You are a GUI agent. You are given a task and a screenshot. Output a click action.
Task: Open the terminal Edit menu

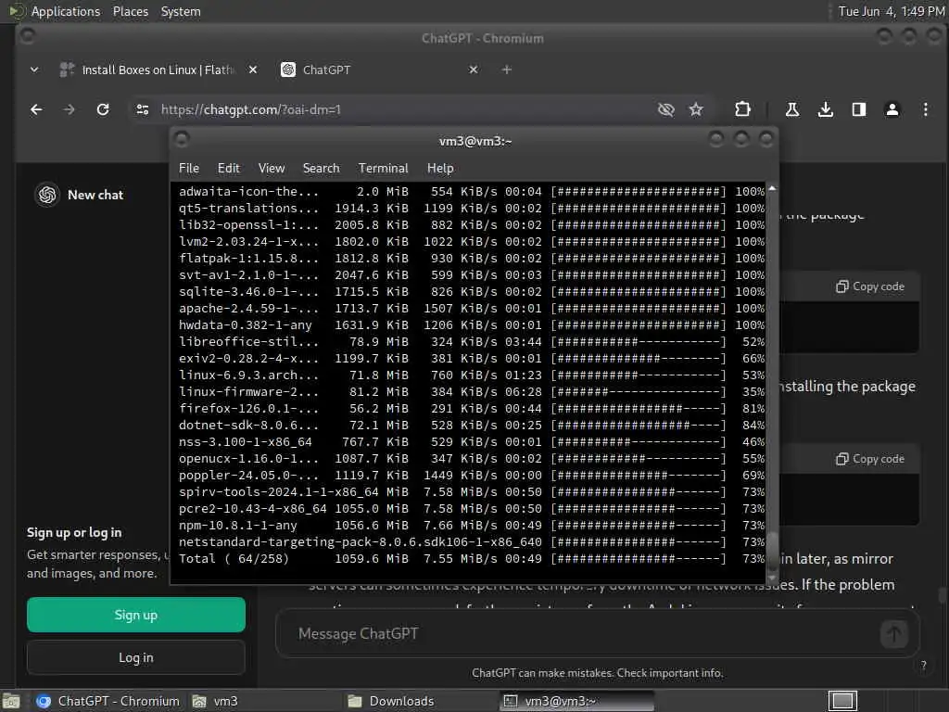pyautogui.click(x=229, y=169)
